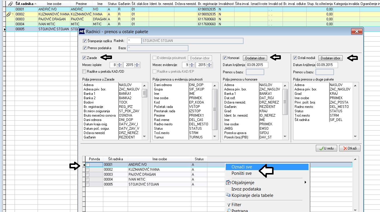
Task: Adjust Zarade payout year 2015 spinner
Action: pyautogui.click(x=137, y=65)
